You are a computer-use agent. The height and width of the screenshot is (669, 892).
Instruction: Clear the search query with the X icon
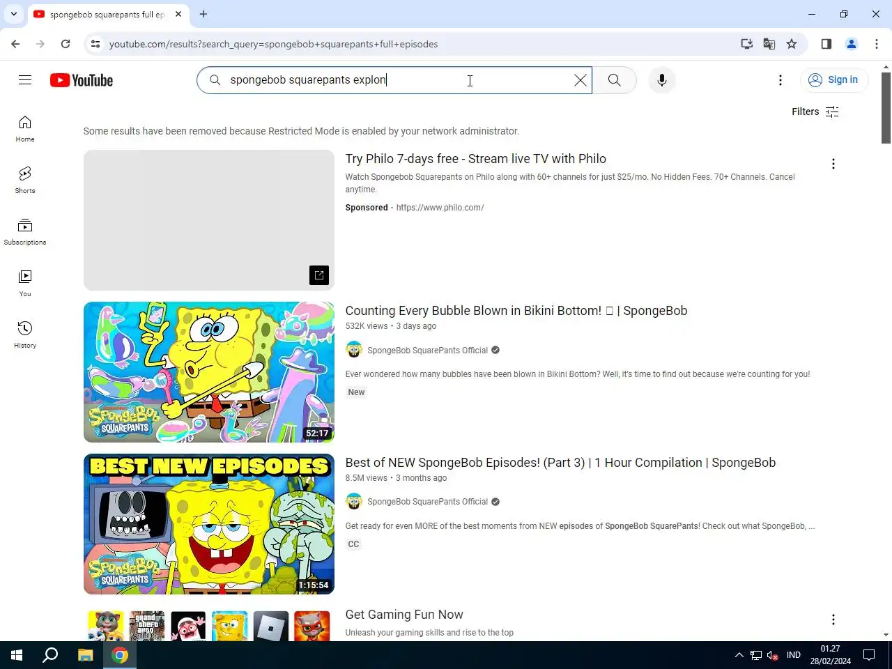pyautogui.click(x=580, y=80)
